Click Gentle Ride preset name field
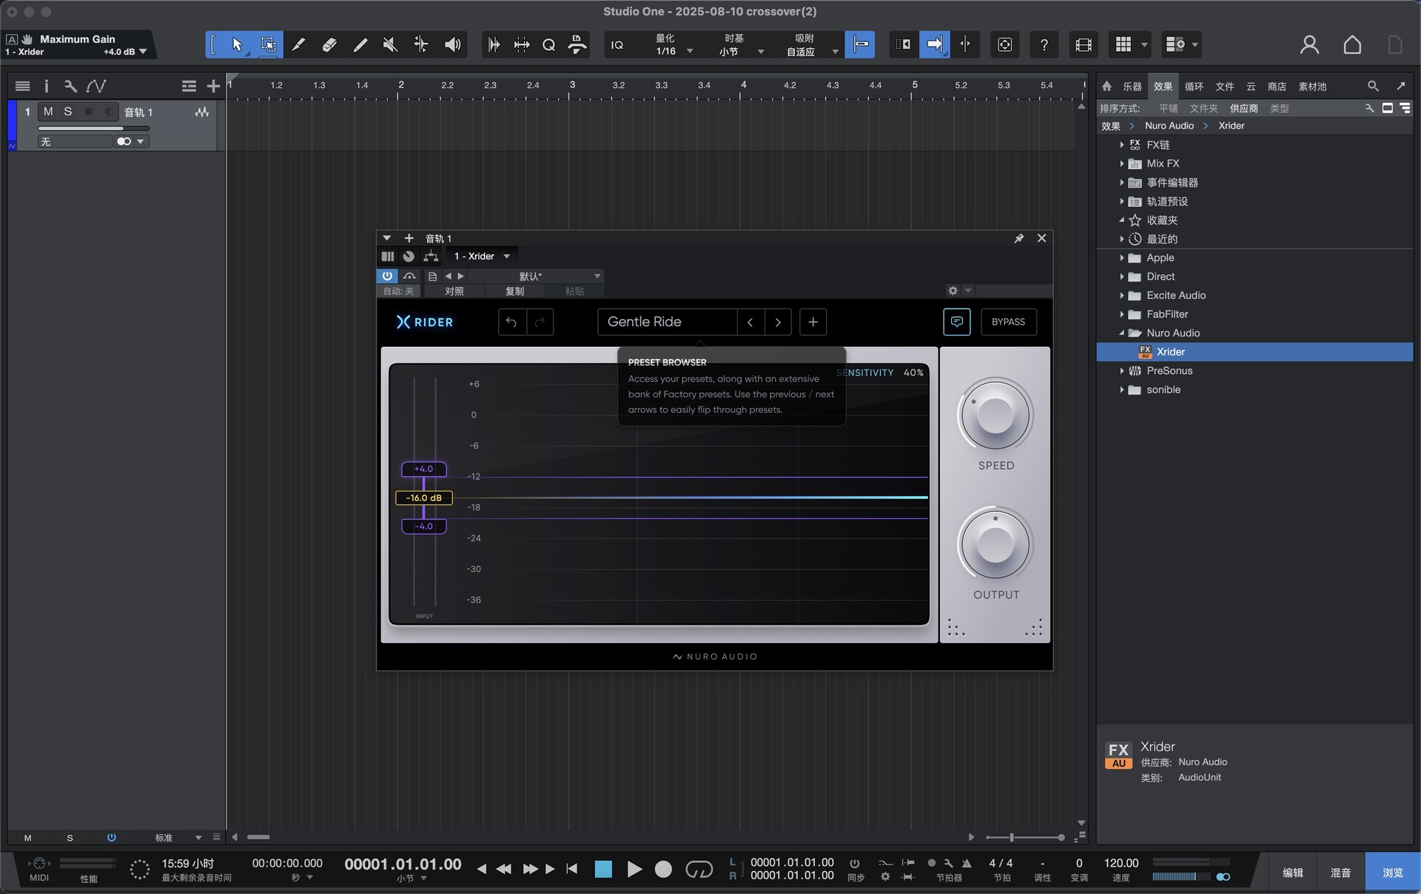Screen dimensions: 1421x894 point(667,322)
